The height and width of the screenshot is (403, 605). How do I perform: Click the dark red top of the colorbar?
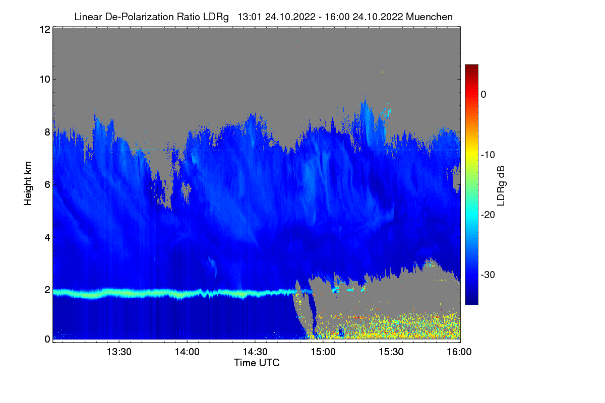(x=471, y=68)
